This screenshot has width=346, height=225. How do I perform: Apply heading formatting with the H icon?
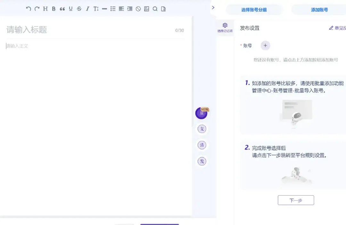(45, 9)
